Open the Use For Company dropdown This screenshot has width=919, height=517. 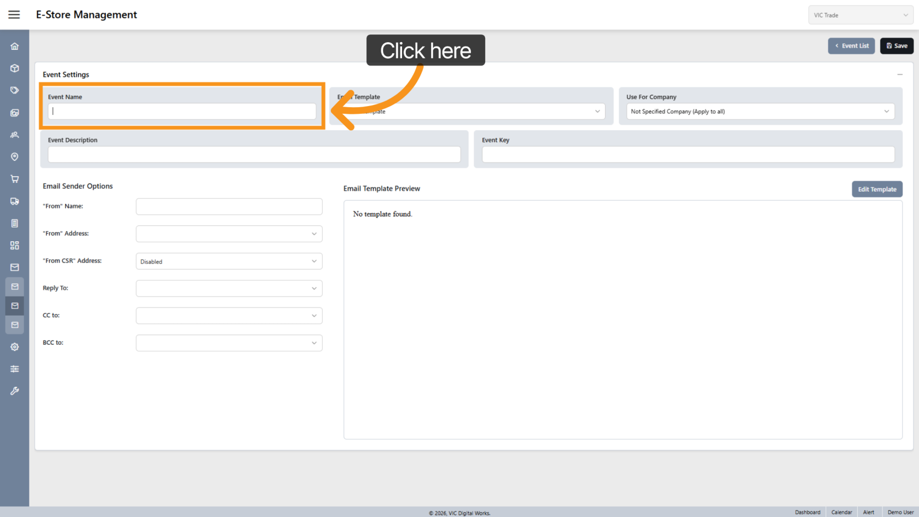[x=760, y=112]
